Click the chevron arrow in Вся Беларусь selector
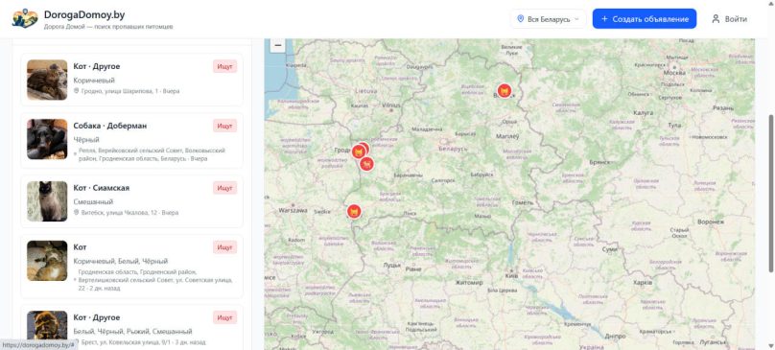Screen dimensions: 775x350 [x=576, y=19]
